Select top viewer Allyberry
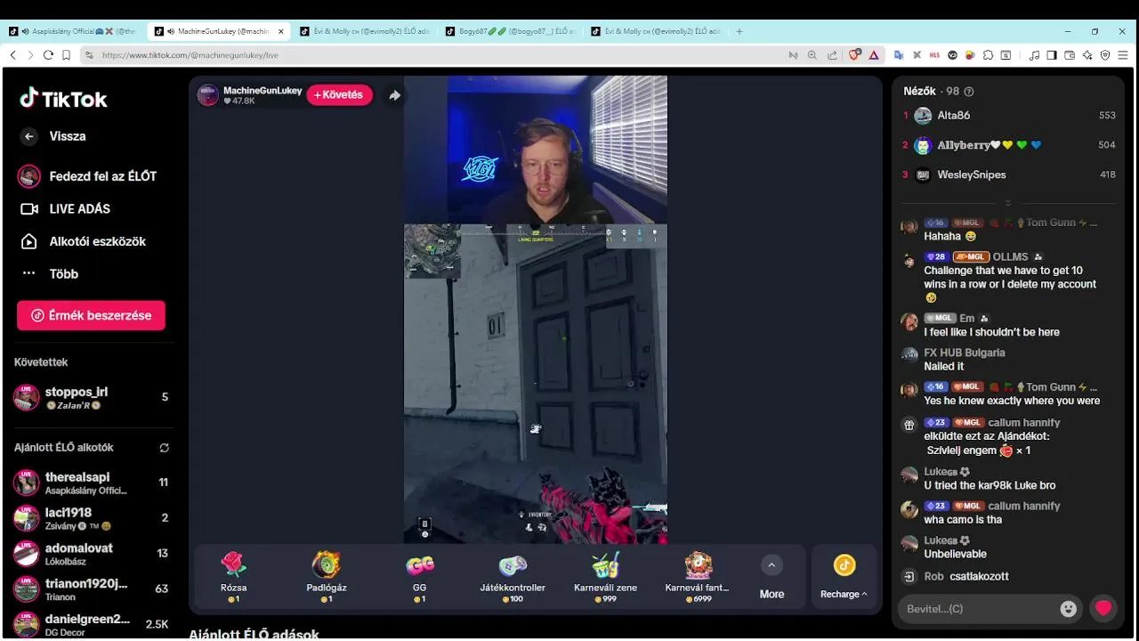 [1009, 145]
